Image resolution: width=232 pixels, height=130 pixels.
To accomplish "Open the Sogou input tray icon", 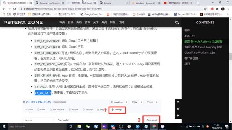I will pos(207,127).
